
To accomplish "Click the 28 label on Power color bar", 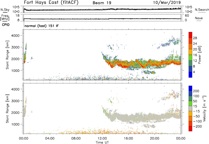I will pyautogui.click(x=195, y=38).
